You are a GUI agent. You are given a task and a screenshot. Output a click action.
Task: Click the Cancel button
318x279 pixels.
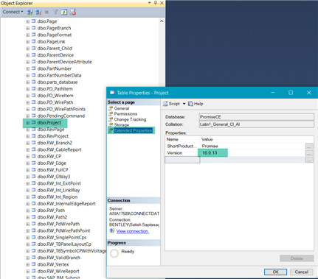coord(301,272)
